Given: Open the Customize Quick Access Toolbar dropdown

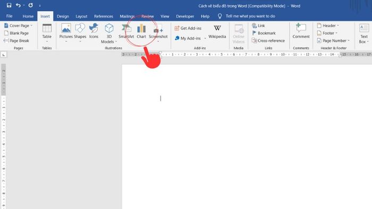Looking at the screenshot, I should (x=40, y=5).
